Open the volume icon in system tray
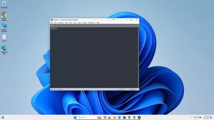The height and width of the screenshot is (120, 214). (x=198, y=117)
